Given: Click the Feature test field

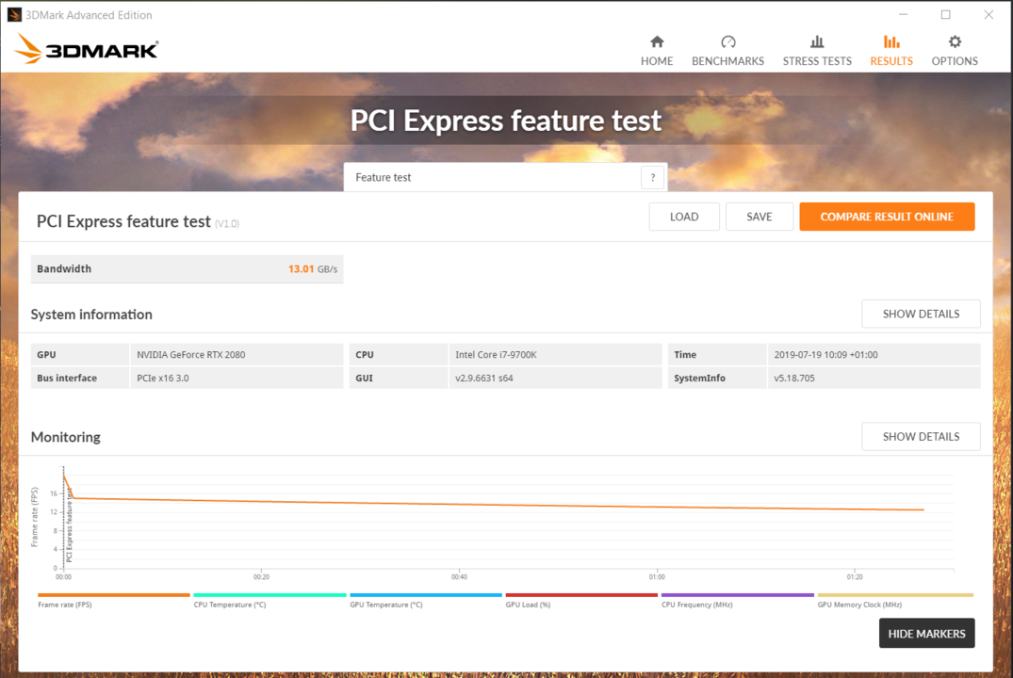Looking at the screenshot, I should [x=505, y=177].
